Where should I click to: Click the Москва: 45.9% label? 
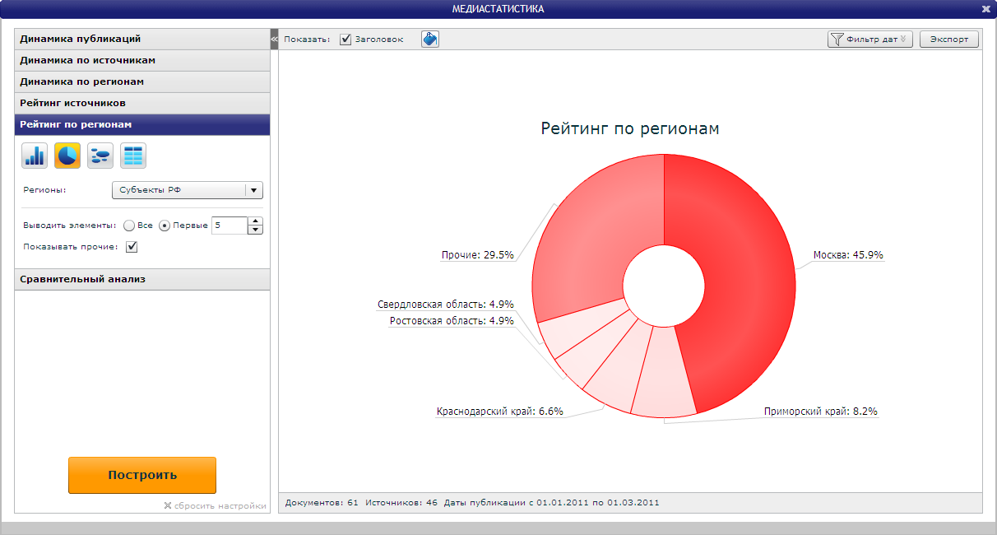pyautogui.click(x=848, y=255)
